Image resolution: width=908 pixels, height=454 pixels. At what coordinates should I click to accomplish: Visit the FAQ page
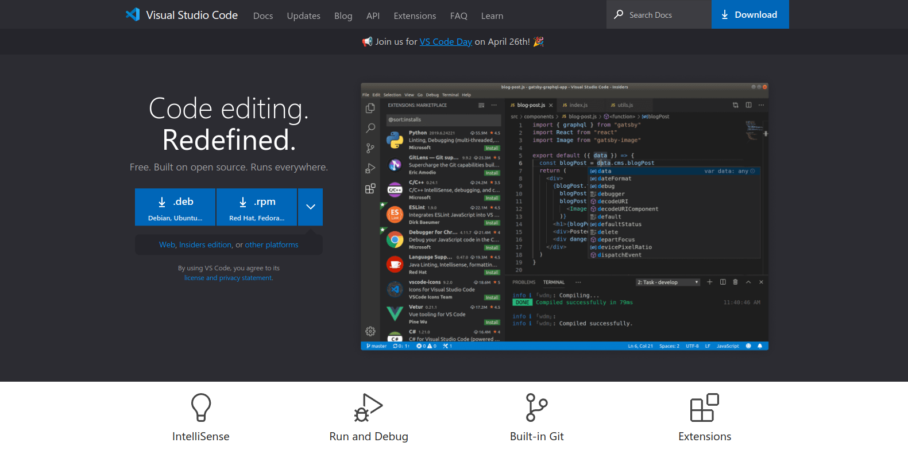pos(459,15)
